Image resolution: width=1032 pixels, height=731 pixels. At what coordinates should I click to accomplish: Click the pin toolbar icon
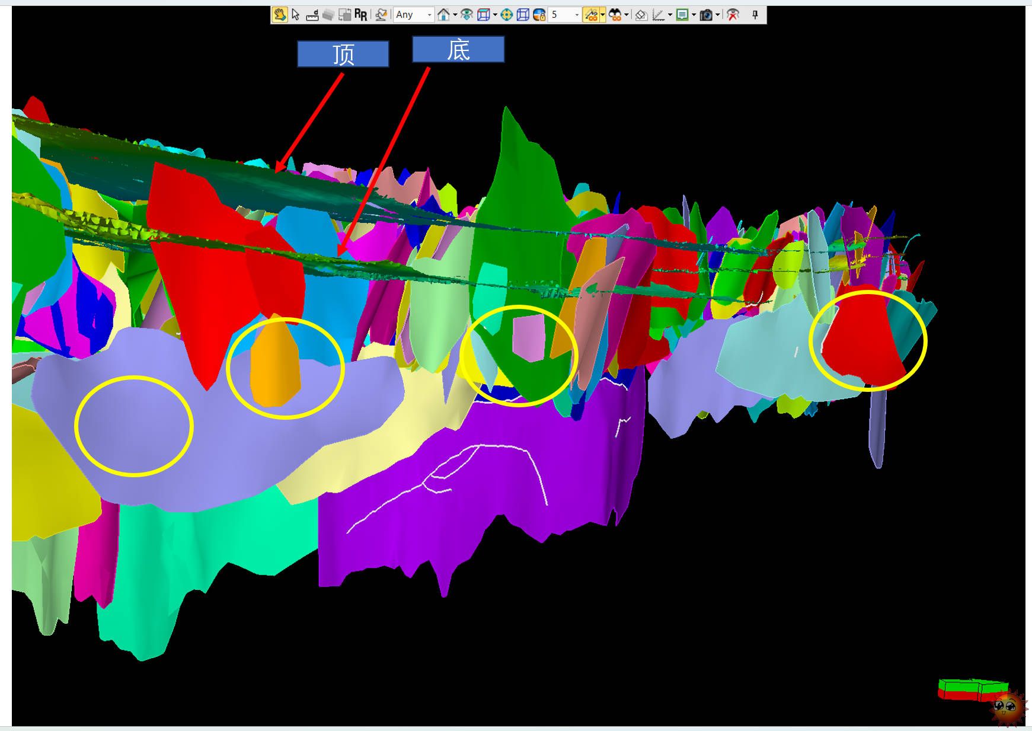[755, 15]
